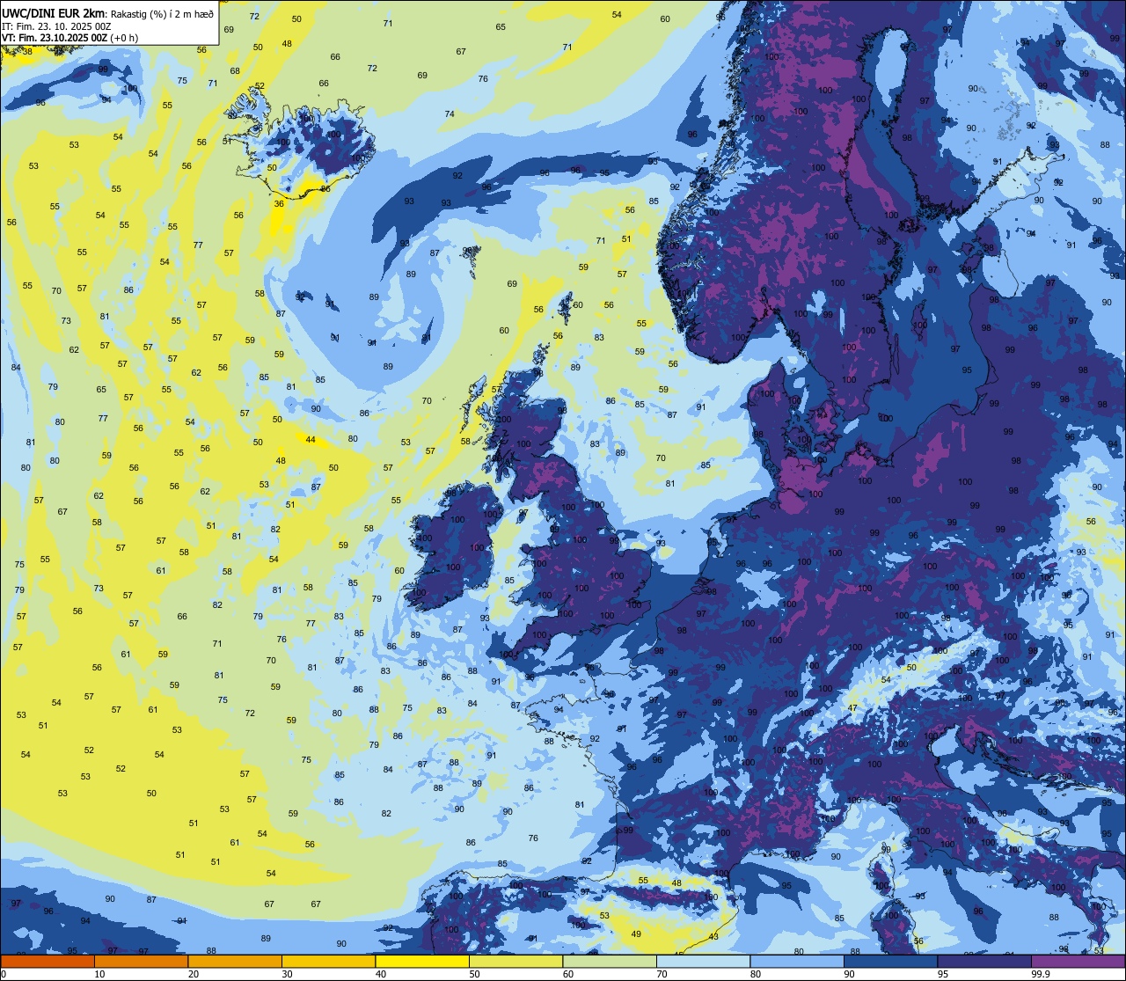
Task: Click the "99.9" label on the legend scale
Action: [1040, 974]
